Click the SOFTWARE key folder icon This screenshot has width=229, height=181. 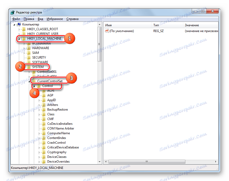pos(28,62)
